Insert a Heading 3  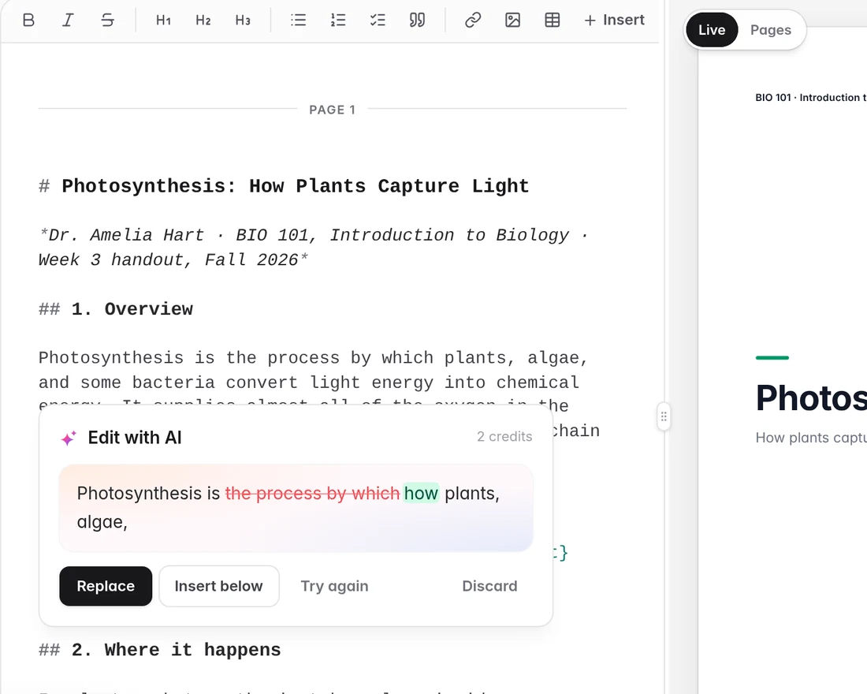(243, 21)
